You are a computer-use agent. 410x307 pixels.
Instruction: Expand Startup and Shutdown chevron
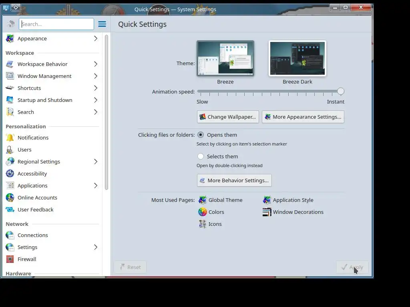tap(96, 100)
